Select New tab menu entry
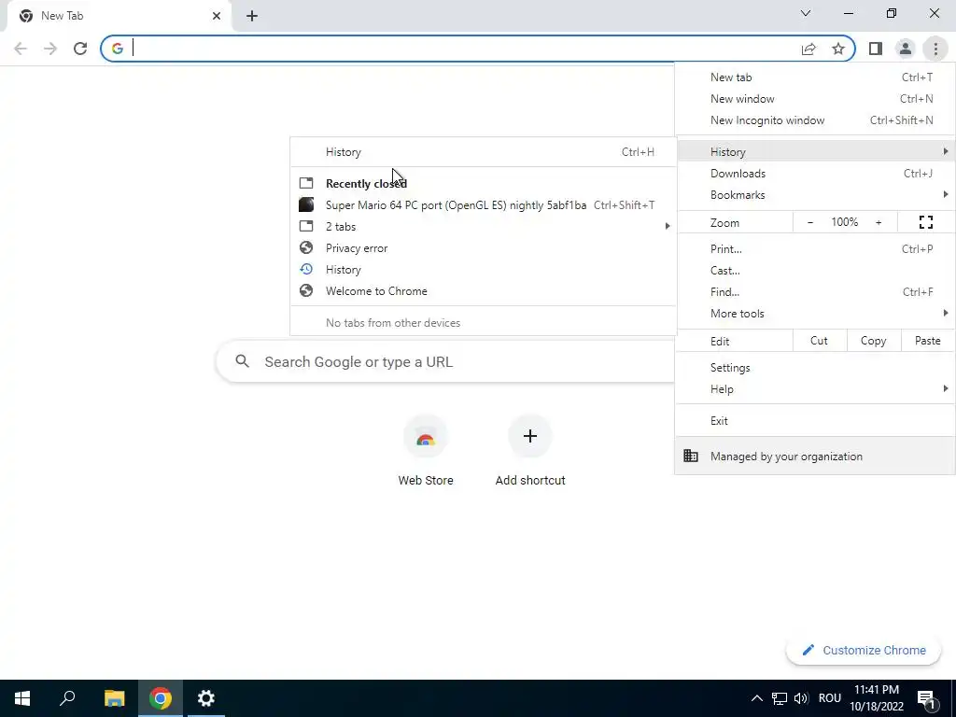Screen dimensions: 956x717 coord(815,77)
